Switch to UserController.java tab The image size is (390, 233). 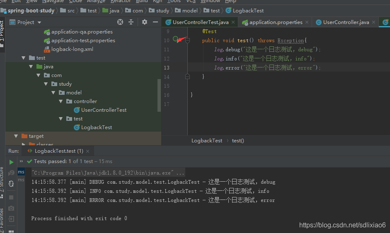pos(346,22)
